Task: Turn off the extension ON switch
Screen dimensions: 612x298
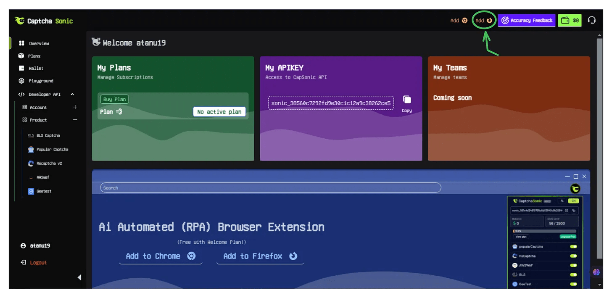Action: click(x=573, y=201)
